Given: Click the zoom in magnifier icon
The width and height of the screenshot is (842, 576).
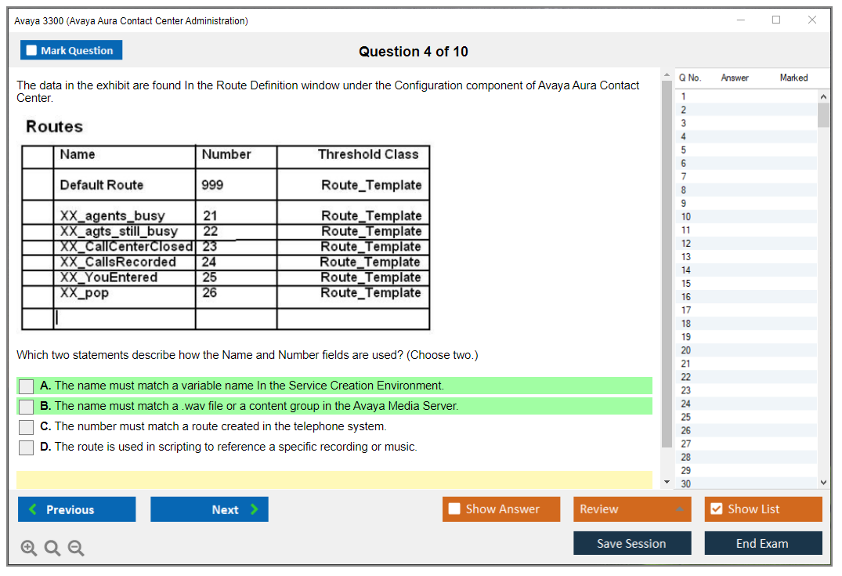Looking at the screenshot, I should (29, 549).
